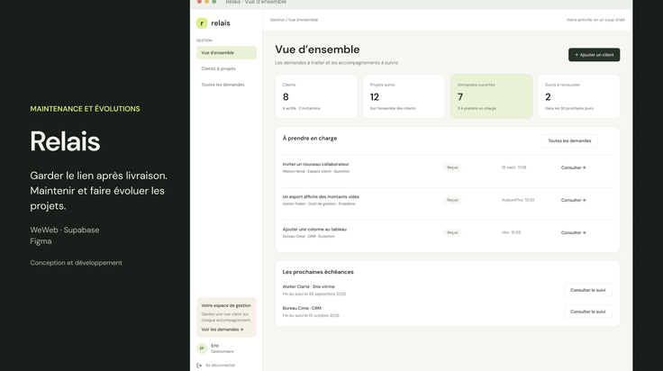The image size is (663, 371).
Task: Consulter the Inviter un nouveau collaborateur request
Action: coord(573,167)
